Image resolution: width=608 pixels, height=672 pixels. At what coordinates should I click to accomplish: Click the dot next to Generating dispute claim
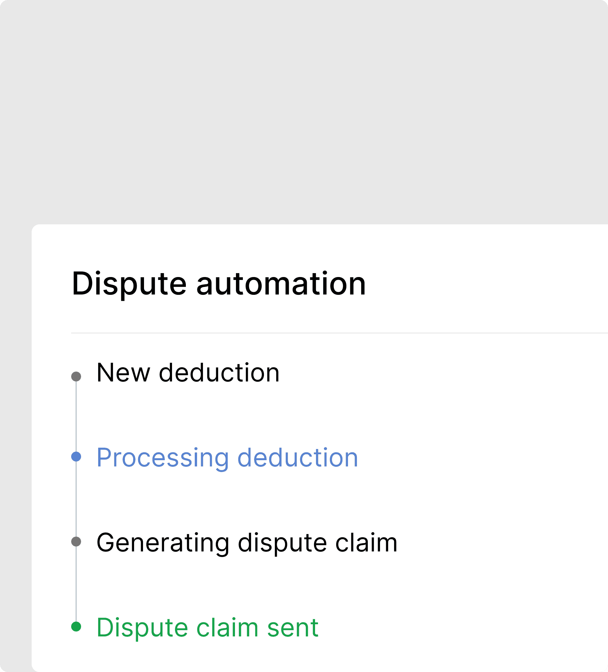click(x=76, y=542)
